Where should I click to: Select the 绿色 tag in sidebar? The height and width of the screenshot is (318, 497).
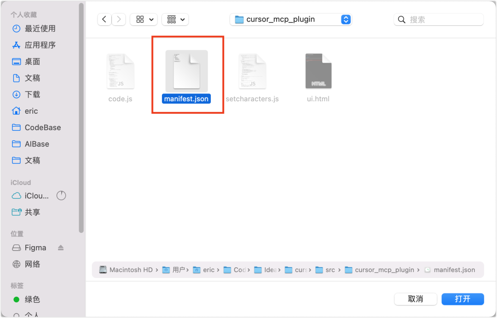point(26,299)
